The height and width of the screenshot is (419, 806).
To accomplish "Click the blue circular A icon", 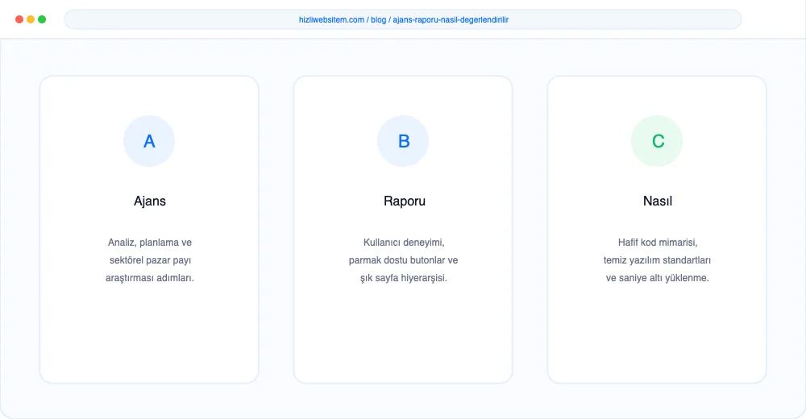I will (x=149, y=141).
